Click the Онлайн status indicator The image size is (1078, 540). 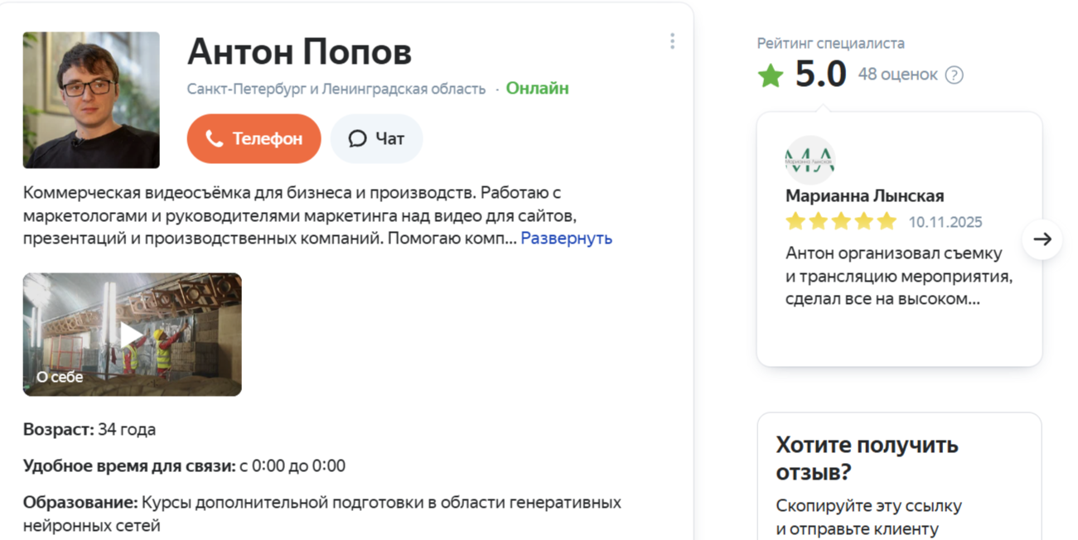pyautogui.click(x=537, y=88)
